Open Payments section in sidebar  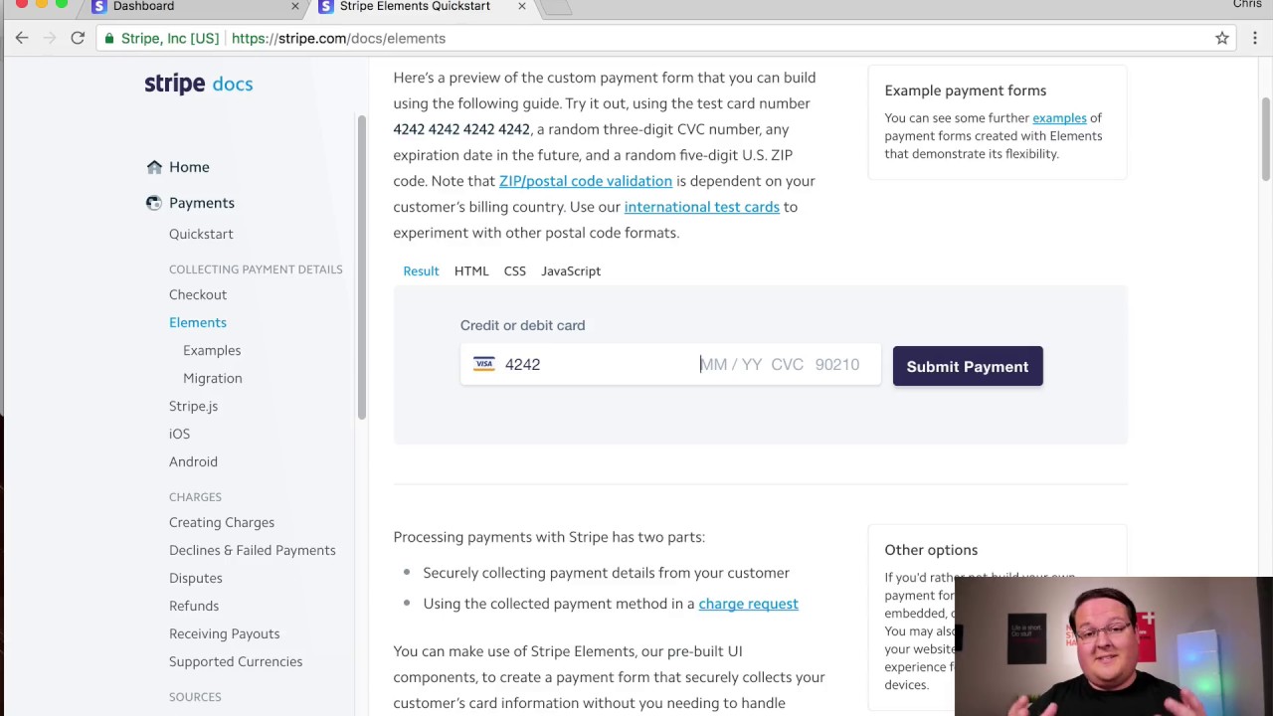pos(202,203)
